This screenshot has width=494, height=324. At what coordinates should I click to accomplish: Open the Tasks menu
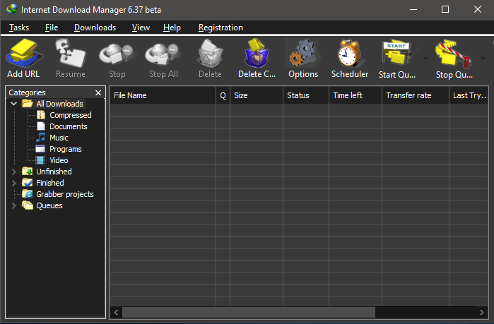point(19,28)
